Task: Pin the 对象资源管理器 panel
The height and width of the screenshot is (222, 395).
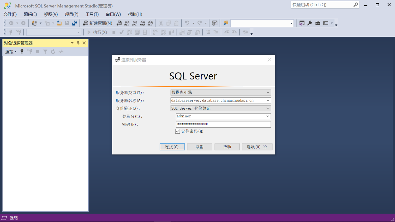Action: pos(78,43)
